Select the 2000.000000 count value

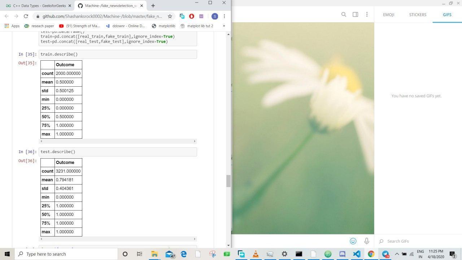68,73
